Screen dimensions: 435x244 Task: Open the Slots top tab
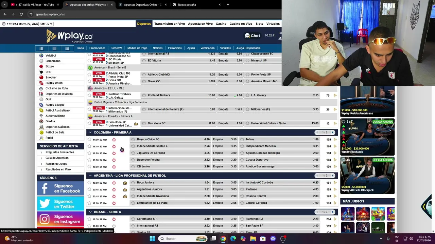[259, 24]
